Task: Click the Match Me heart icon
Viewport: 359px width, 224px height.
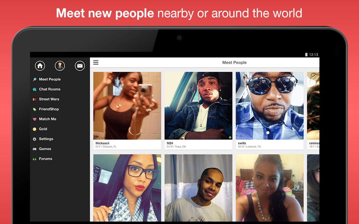Action: [34, 119]
